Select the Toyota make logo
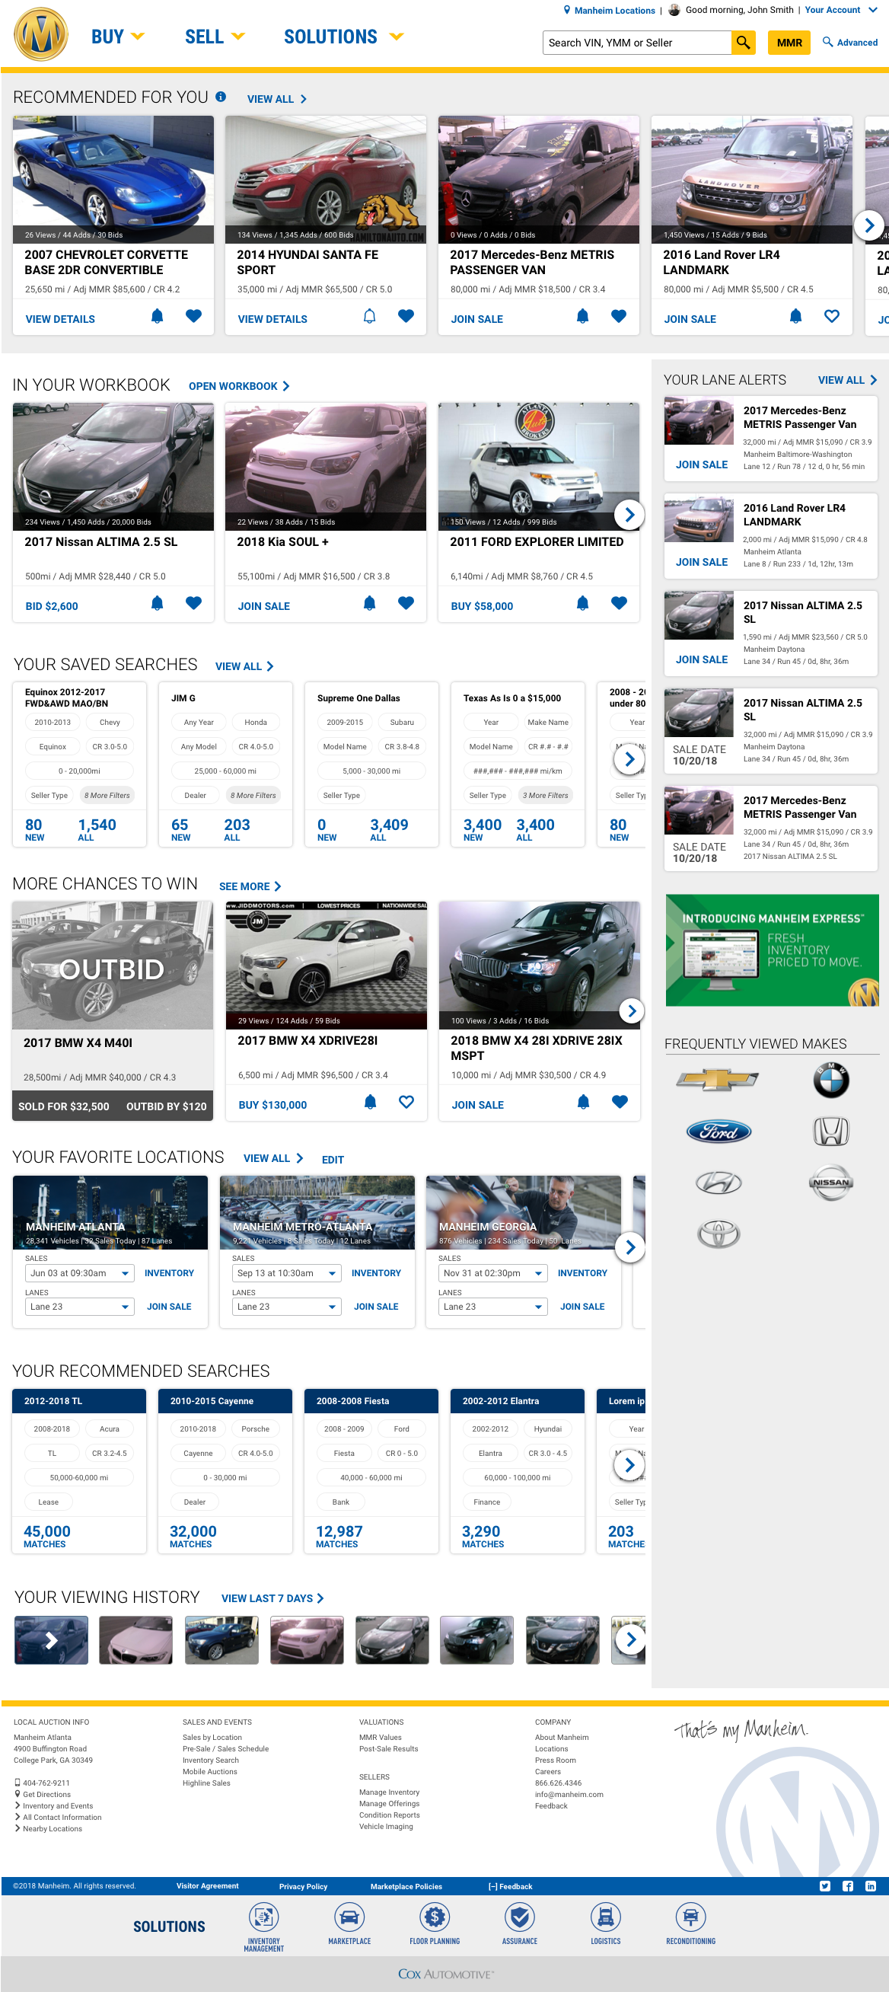 719,1234
